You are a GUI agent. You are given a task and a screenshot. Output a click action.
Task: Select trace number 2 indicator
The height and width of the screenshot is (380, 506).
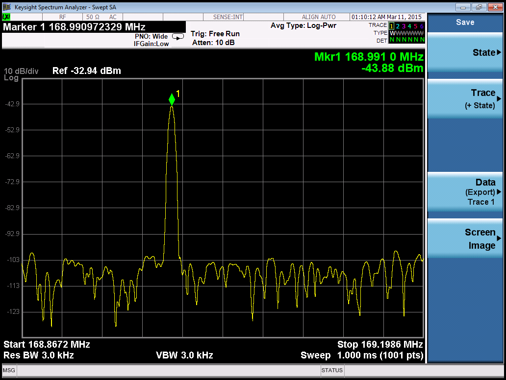click(x=398, y=26)
